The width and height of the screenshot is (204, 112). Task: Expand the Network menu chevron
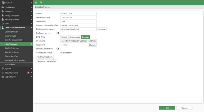pos(31,12)
